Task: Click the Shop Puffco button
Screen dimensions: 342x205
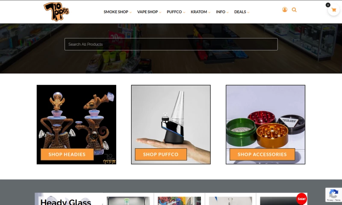Action: click(x=161, y=154)
